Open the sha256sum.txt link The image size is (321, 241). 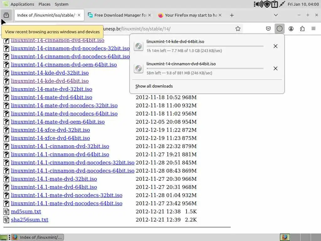30,220
